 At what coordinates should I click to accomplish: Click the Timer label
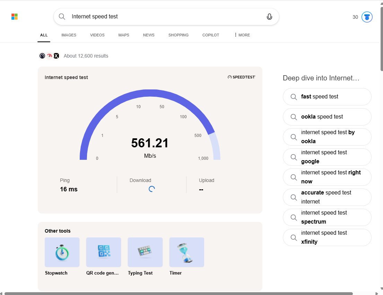tap(176, 273)
